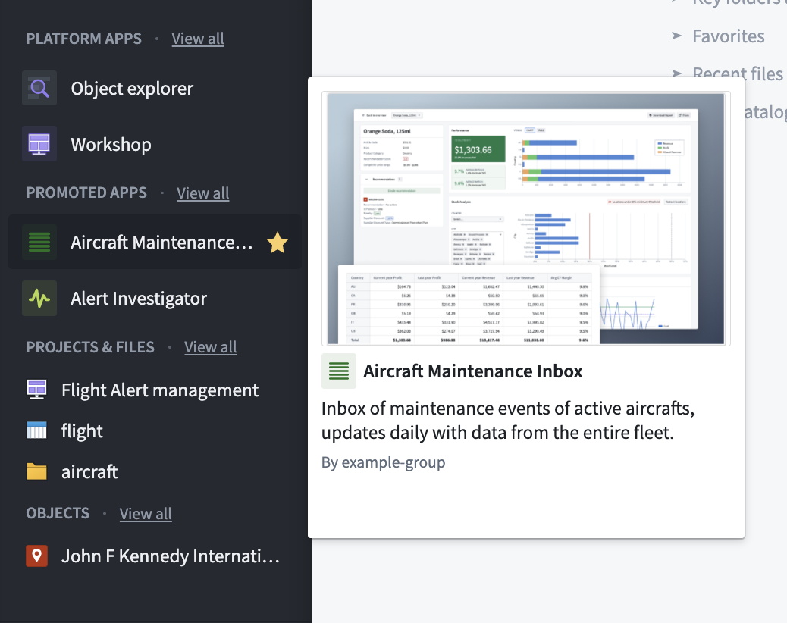
Task: Open the Aircraft Maintenance Inbox preview thumbnail
Action: pos(526,219)
